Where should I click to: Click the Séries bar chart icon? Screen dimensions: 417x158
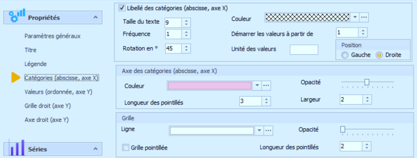pos(16,148)
